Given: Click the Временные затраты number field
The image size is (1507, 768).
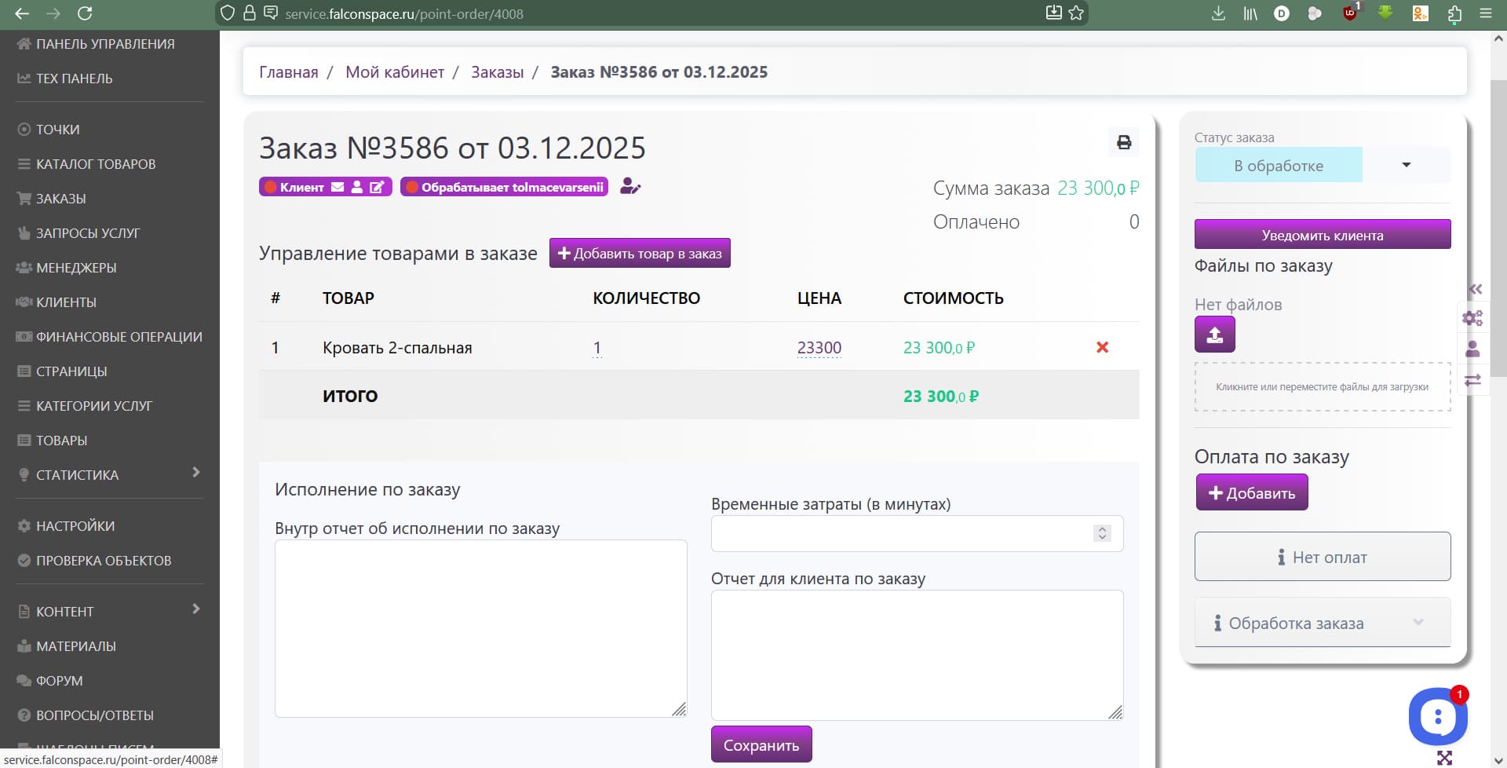Looking at the screenshot, I should pyautogui.click(x=903, y=534).
